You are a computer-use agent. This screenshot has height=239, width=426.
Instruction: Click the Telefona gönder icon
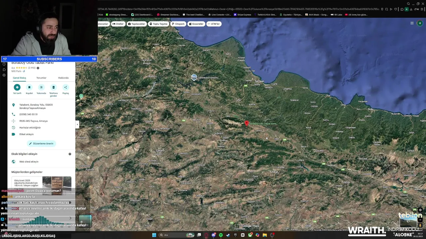[54, 87]
